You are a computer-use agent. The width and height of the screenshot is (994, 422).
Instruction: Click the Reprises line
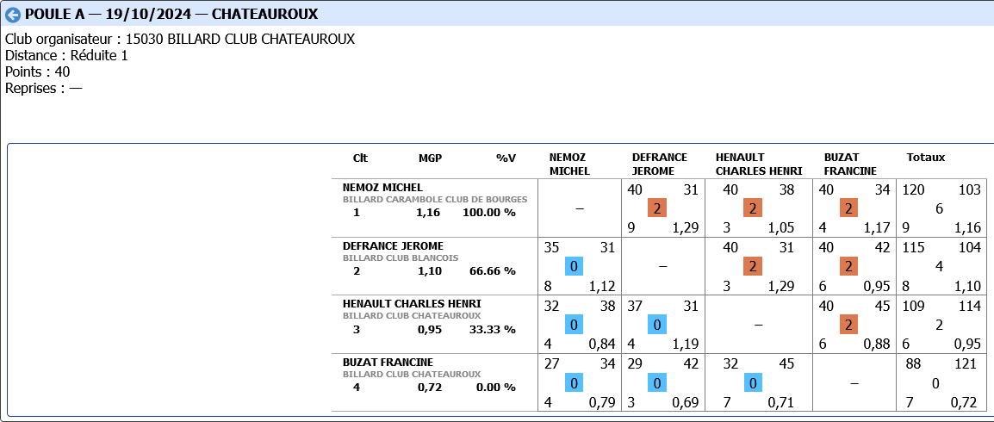(44, 89)
